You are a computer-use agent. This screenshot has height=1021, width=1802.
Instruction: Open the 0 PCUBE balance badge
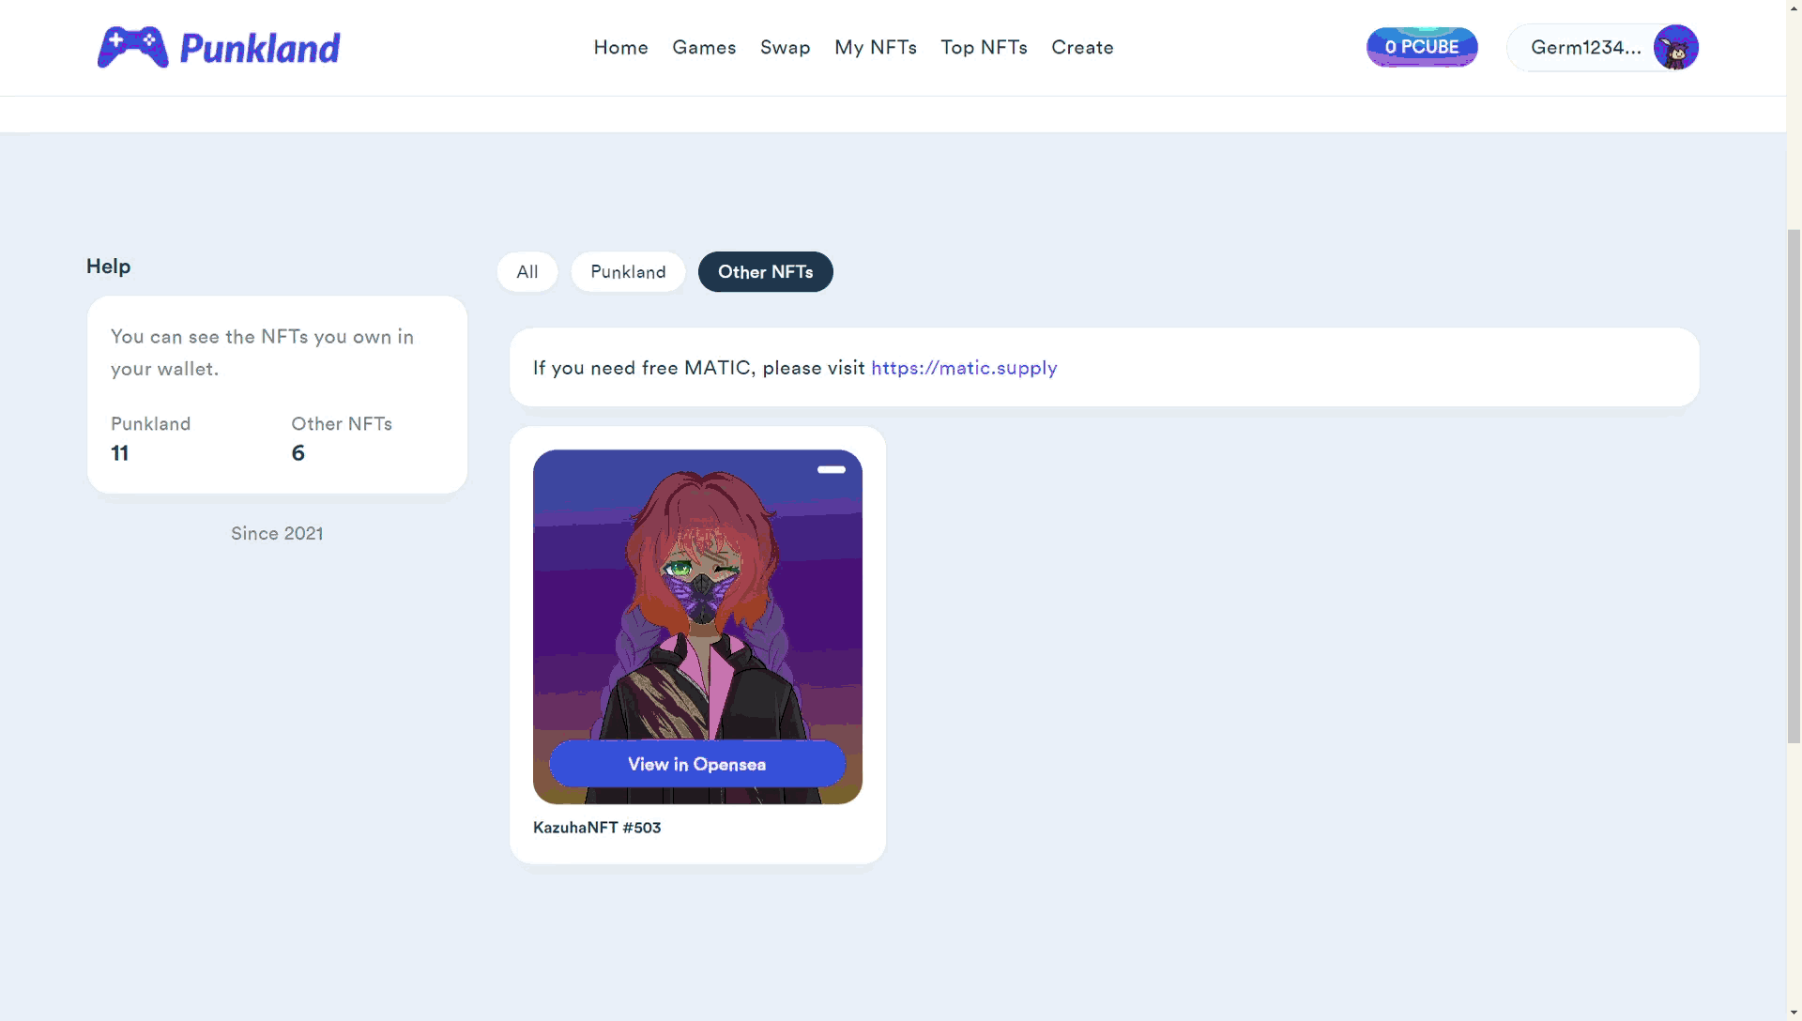[x=1422, y=47]
